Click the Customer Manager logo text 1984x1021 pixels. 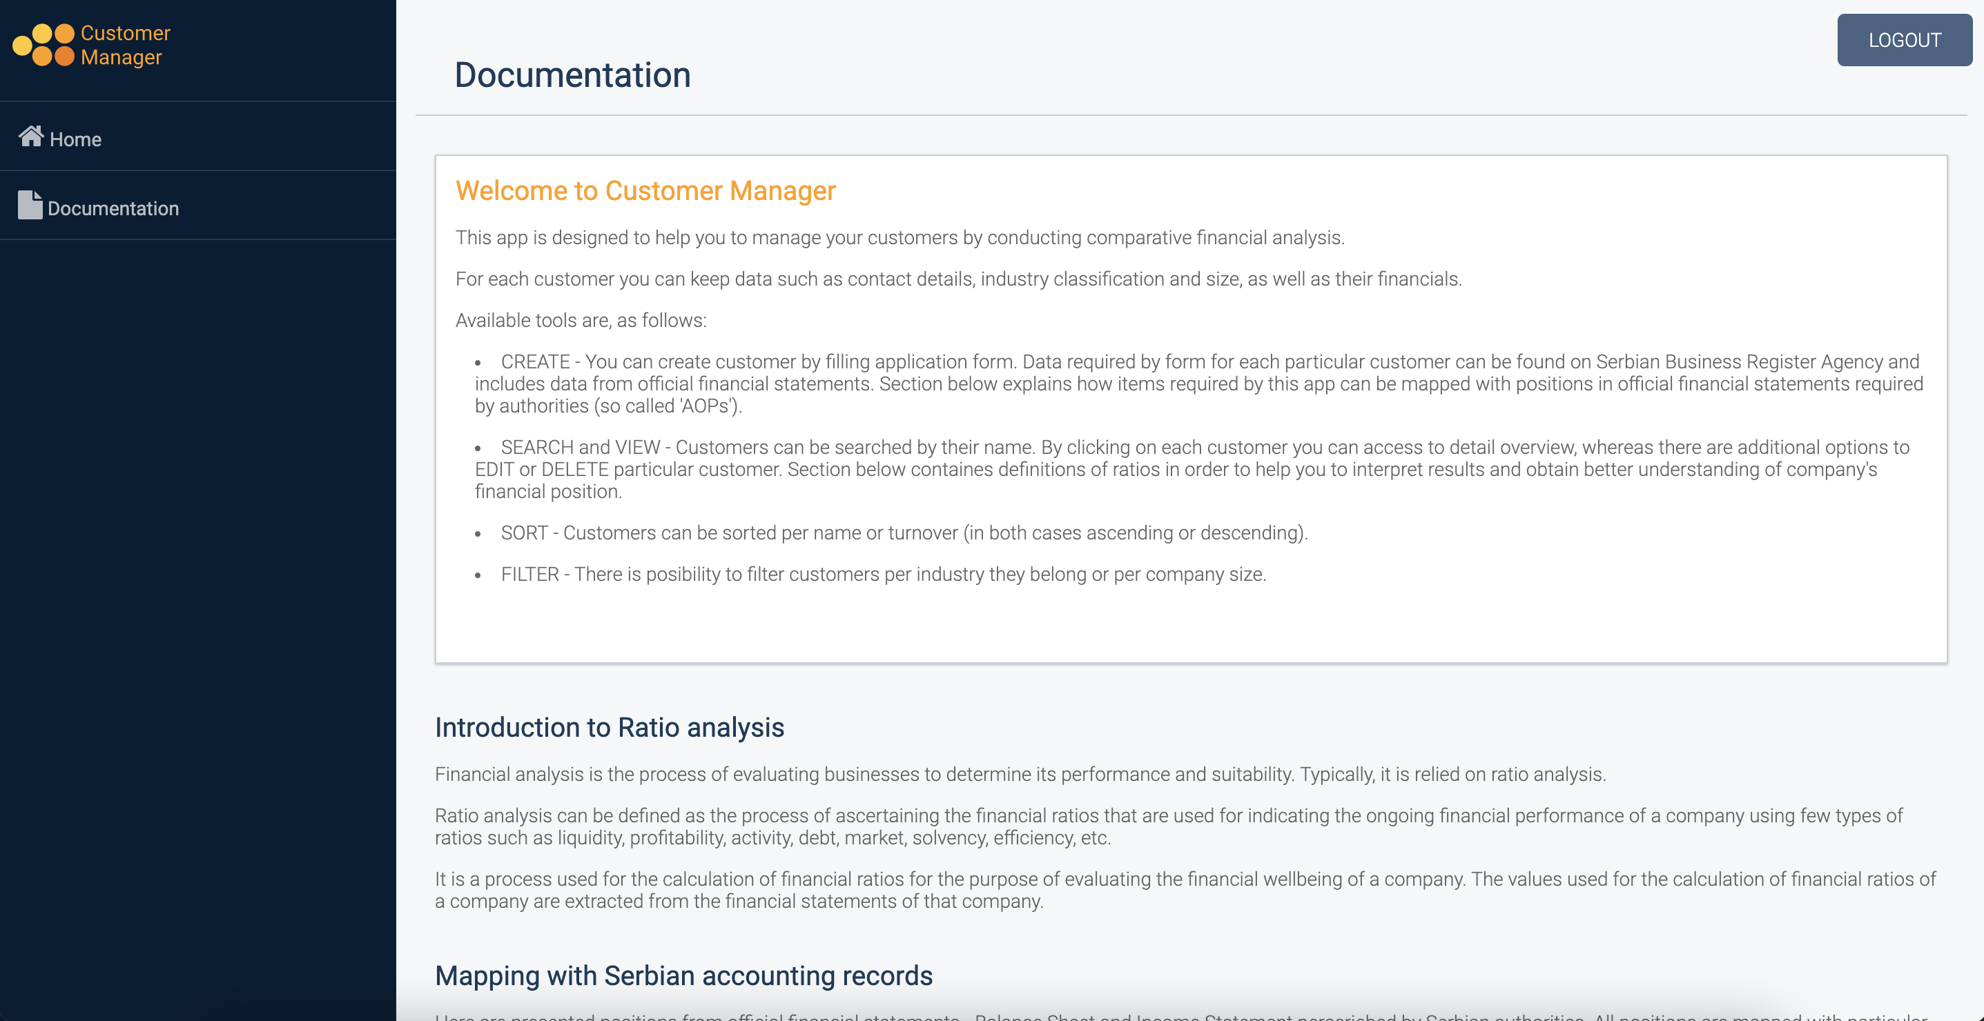[x=125, y=45]
